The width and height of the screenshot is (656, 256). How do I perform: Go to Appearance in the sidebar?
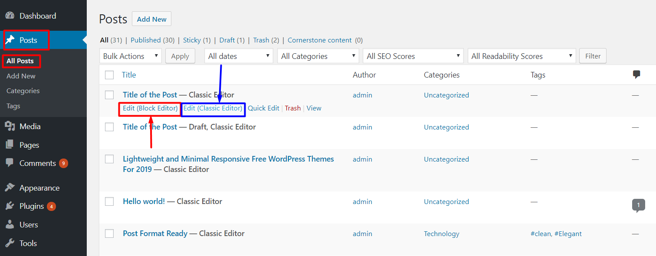click(x=39, y=188)
